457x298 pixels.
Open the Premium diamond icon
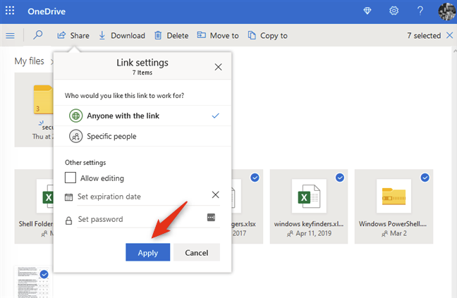[367, 11]
